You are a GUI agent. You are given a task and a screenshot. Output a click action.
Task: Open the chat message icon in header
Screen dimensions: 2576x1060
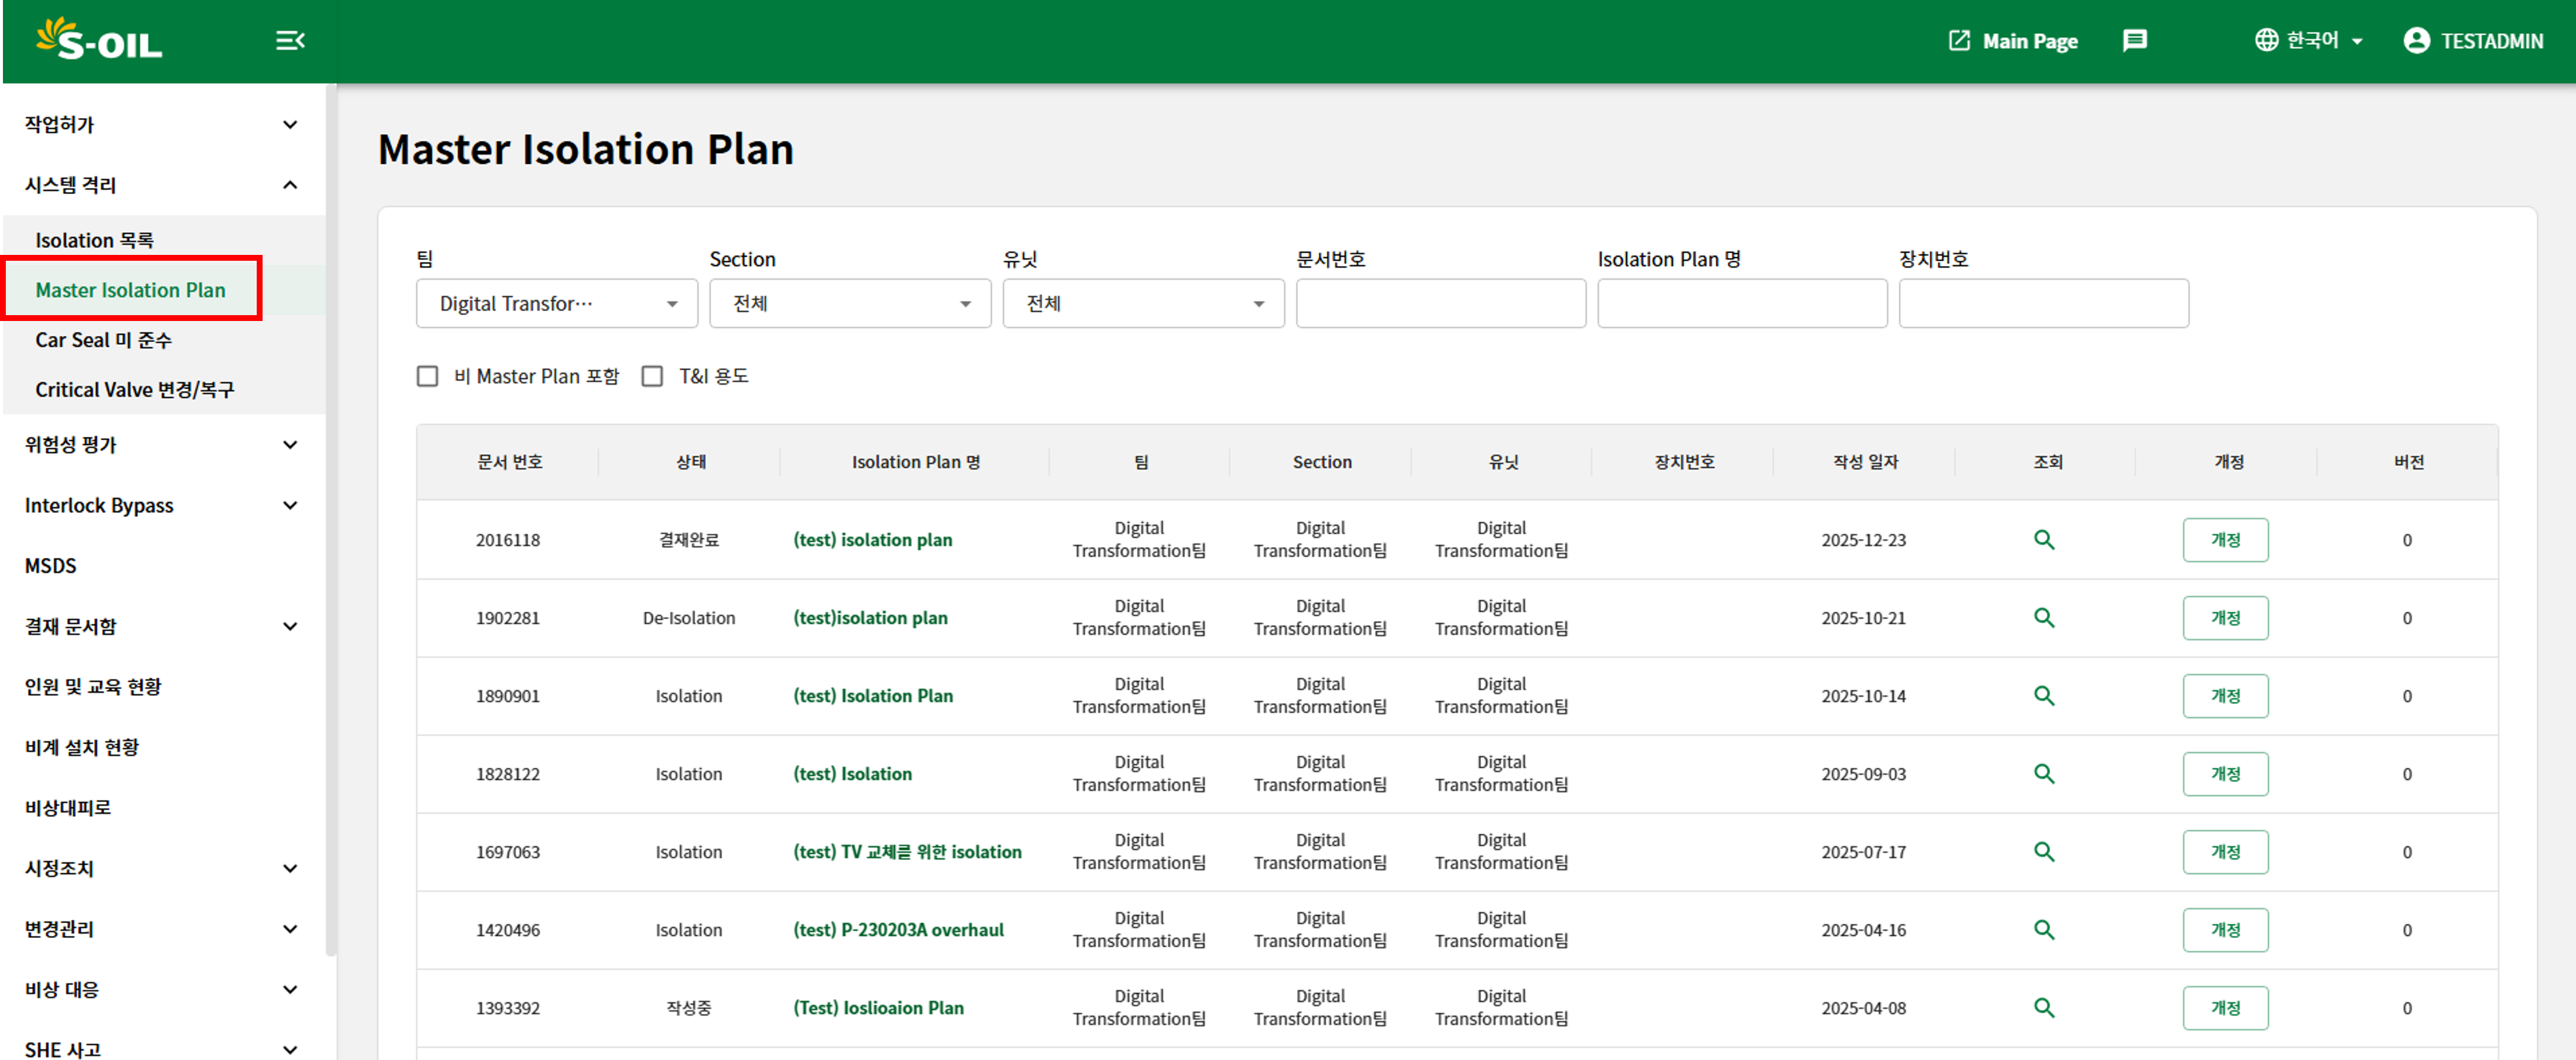tap(2134, 41)
